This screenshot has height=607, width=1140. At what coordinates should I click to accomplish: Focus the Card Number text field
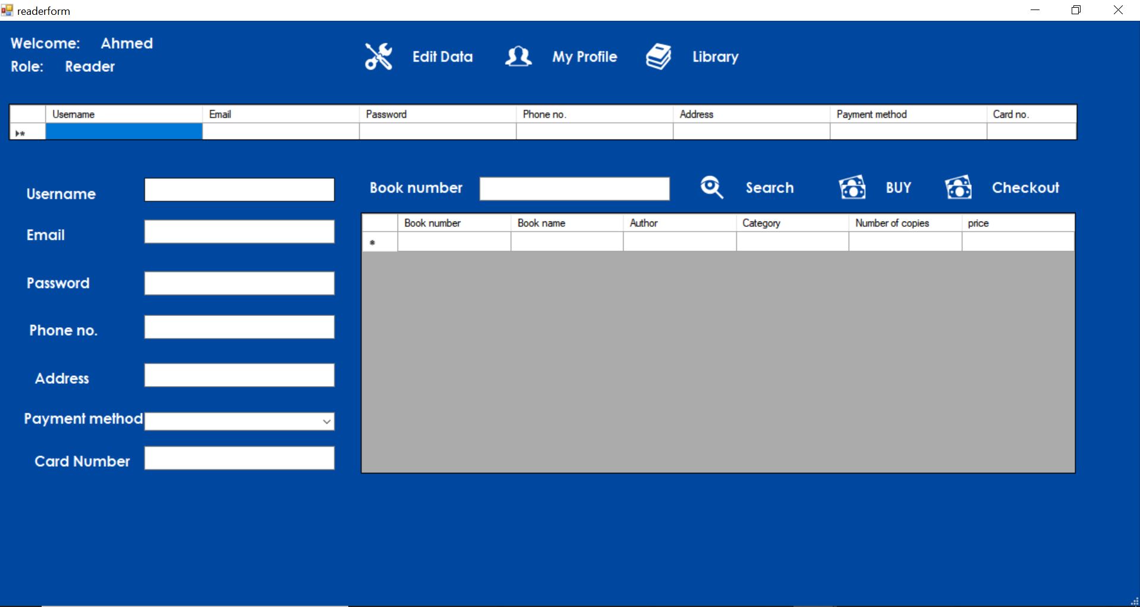coord(240,459)
